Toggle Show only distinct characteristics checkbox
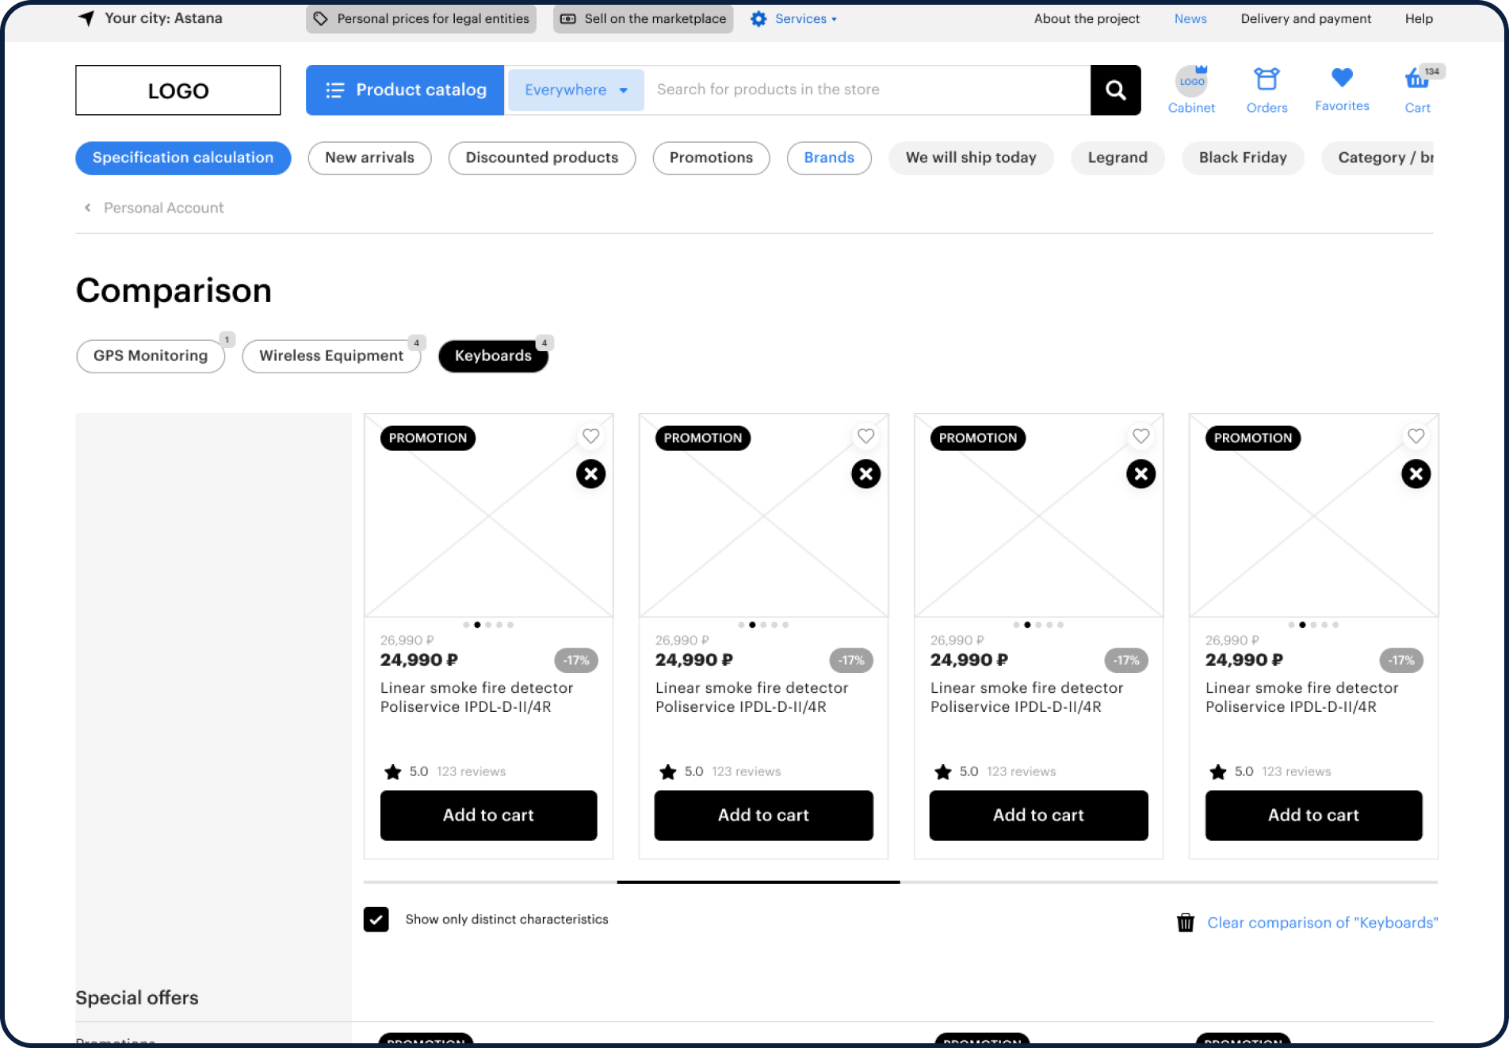This screenshot has width=1509, height=1048. pyautogui.click(x=376, y=920)
